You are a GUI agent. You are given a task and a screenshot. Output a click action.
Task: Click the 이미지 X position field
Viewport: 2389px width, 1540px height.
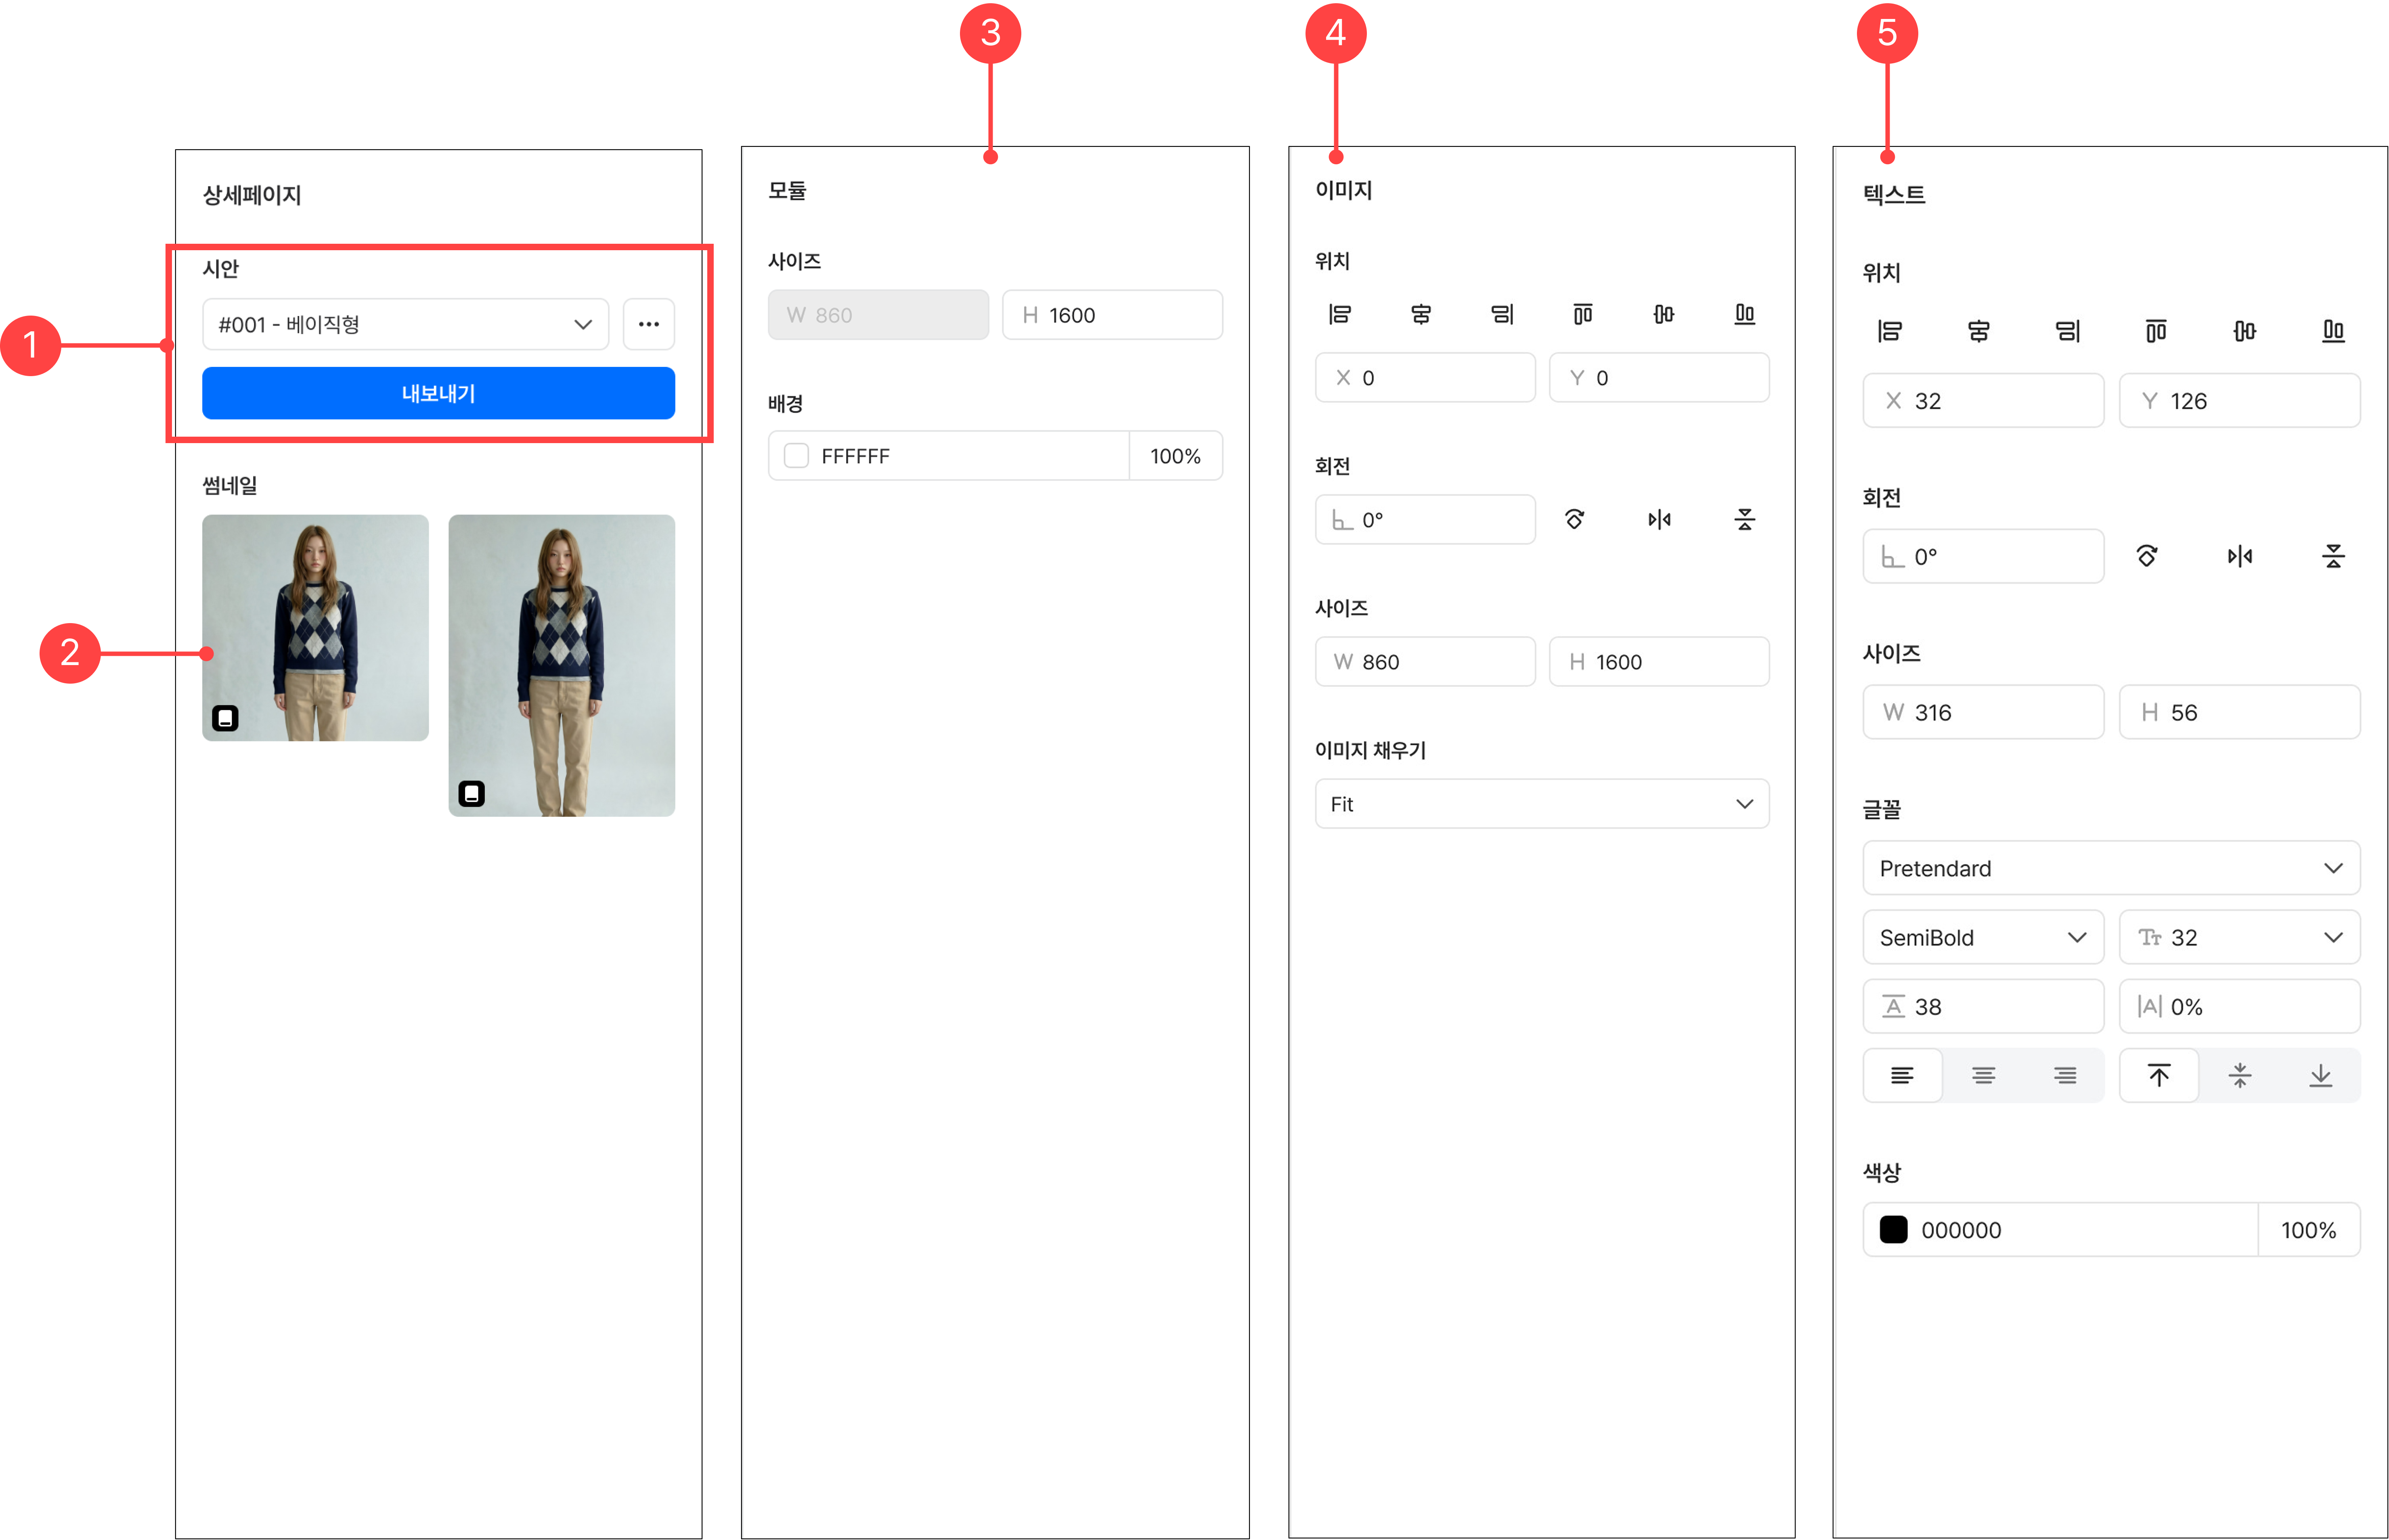(x=1425, y=378)
